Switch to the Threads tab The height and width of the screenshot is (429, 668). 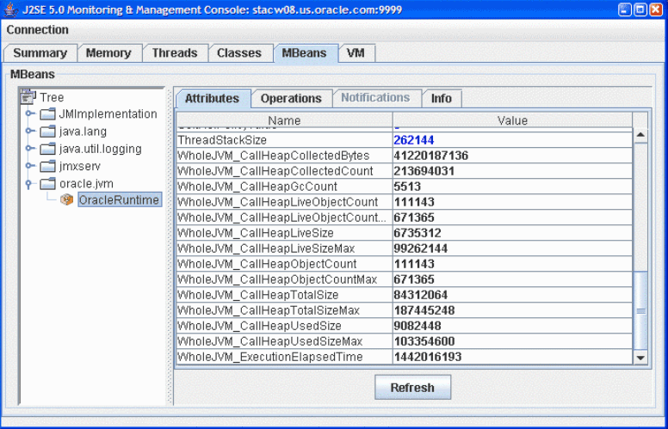pyautogui.click(x=174, y=52)
